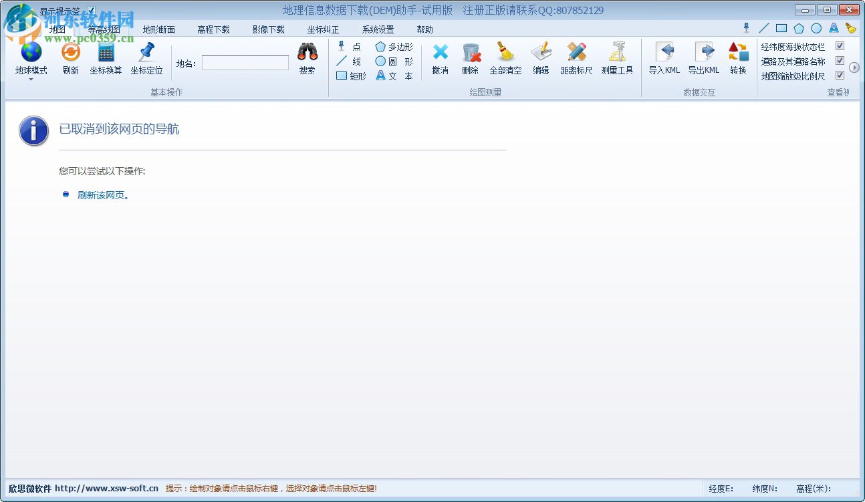Viewport: 865px width, 502px height.
Task: Click the quick-access text 'A' icon
Action: pyautogui.click(x=834, y=28)
